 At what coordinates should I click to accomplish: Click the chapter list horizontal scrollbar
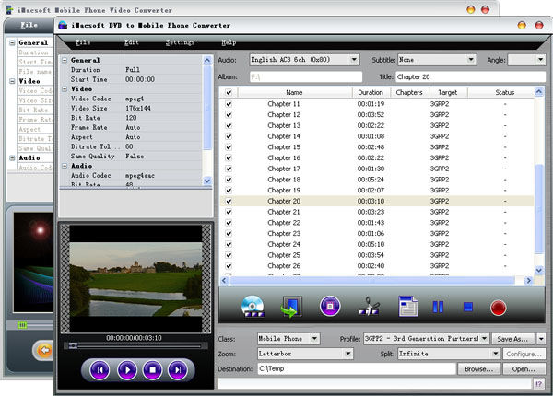pos(372,281)
